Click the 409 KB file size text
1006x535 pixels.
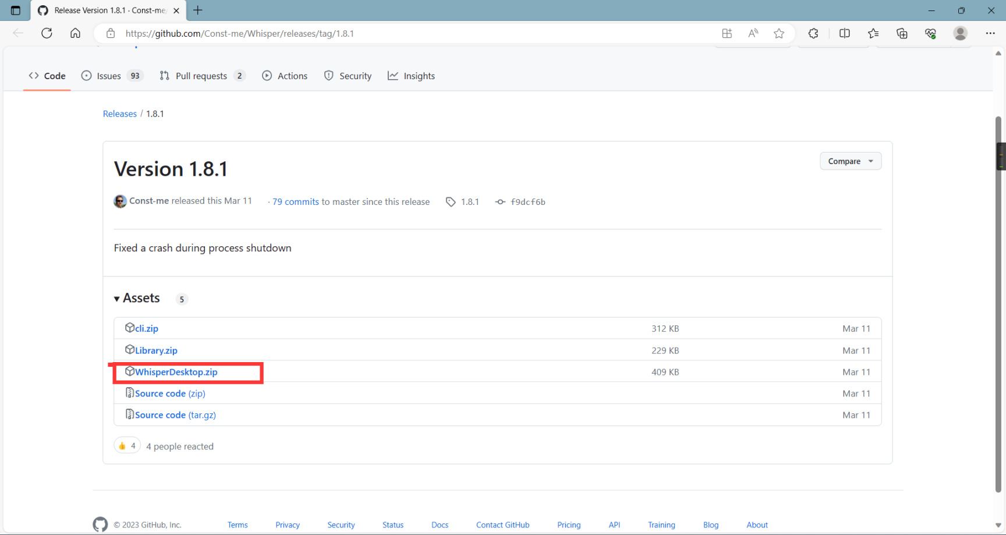point(665,372)
